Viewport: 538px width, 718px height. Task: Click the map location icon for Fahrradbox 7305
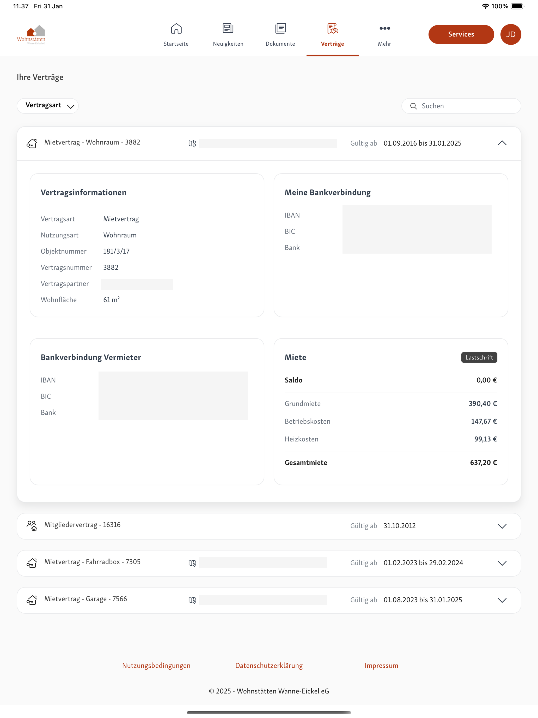pos(192,563)
